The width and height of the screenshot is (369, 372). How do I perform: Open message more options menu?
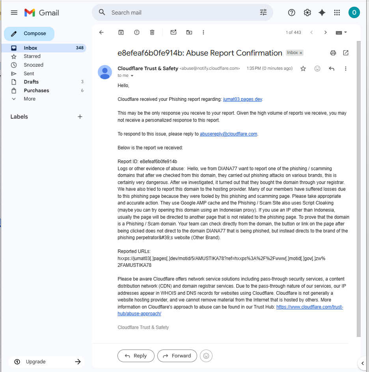tap(345, 69)
